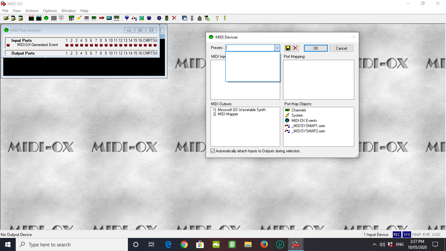Open the Task View taskbar button
The width and height of the screenshot is (446, 251).
(x=151, y=244)
